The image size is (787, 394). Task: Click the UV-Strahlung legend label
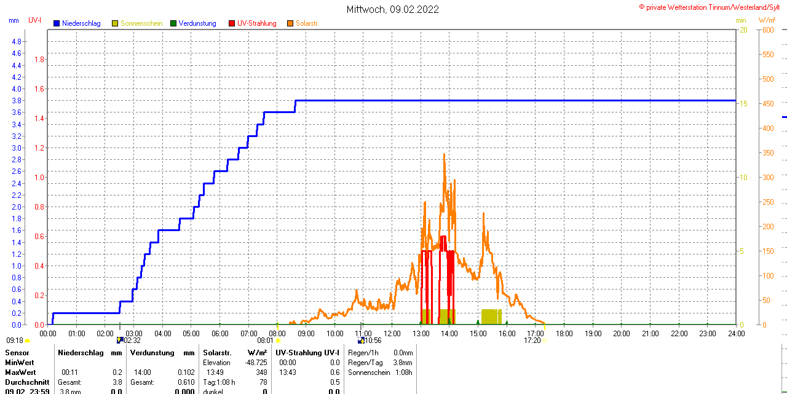click(257, 23)
